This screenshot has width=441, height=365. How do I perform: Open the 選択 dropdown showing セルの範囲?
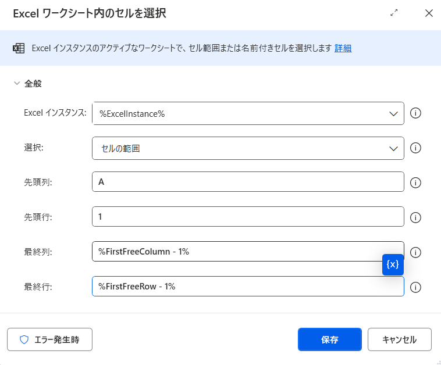(248, 148)
